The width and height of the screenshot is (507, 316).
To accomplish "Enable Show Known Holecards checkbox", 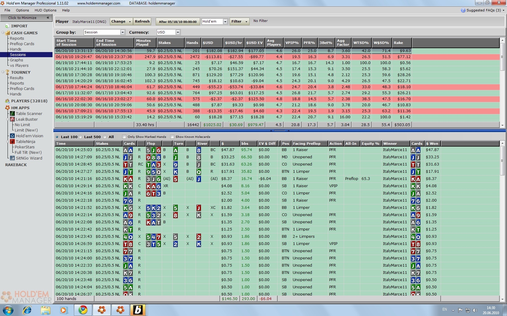I will [172, 137].
